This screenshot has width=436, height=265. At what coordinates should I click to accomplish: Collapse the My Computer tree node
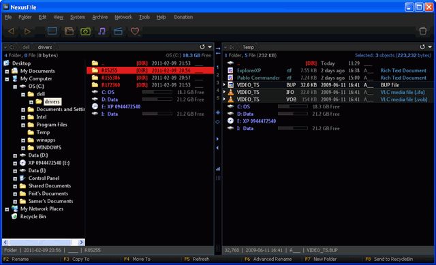click(7, 79)
